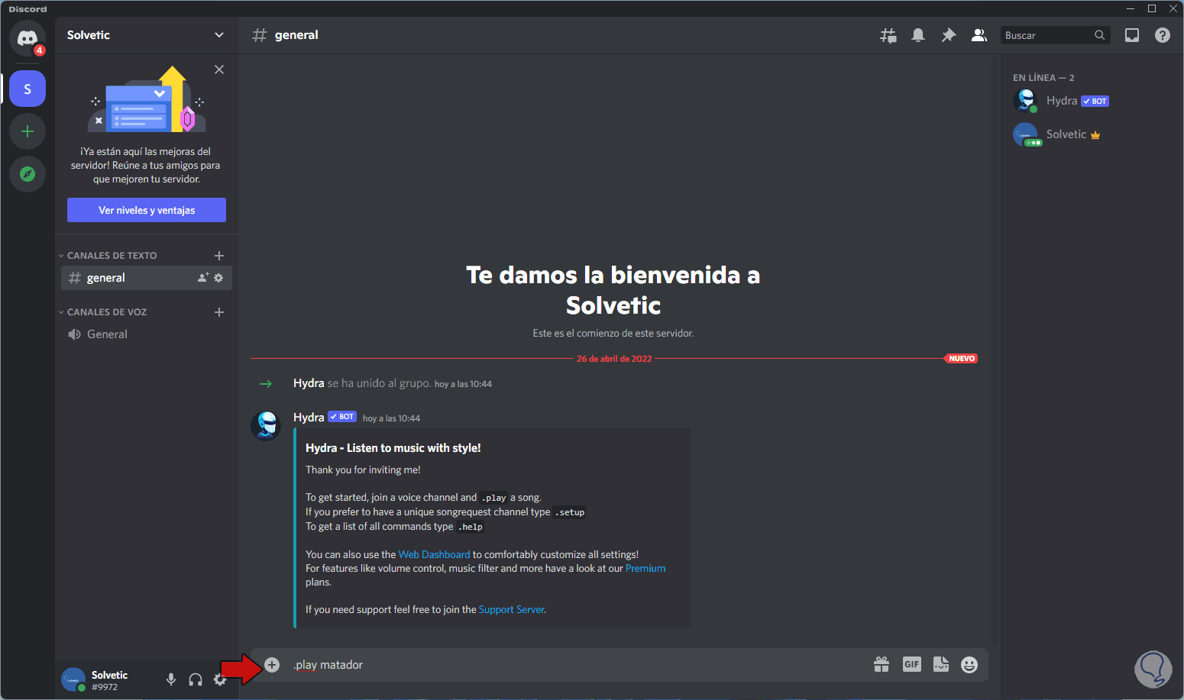This screenshot has height=700, width=1184.
Task: Close the server boost banner
Action: (x=219, y=69)
